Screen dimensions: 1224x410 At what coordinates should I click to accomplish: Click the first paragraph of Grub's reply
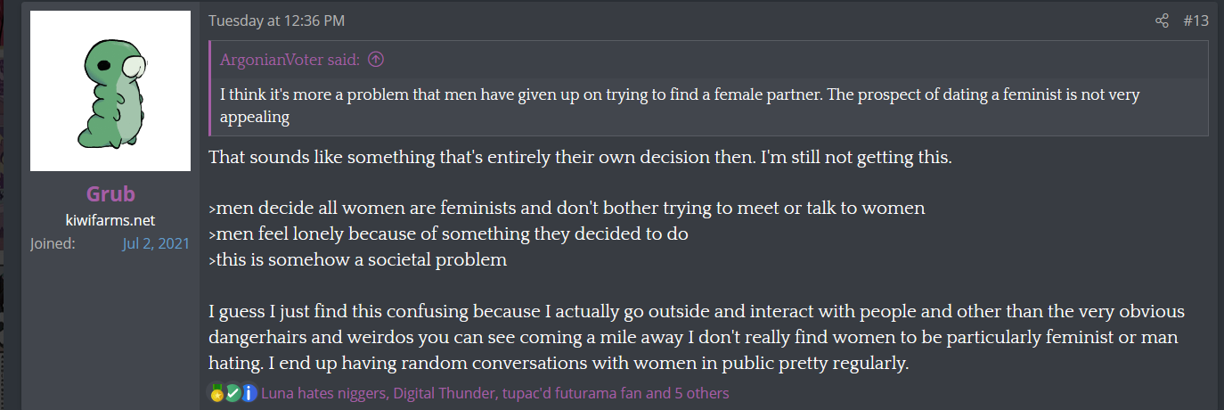coord(580,158)
